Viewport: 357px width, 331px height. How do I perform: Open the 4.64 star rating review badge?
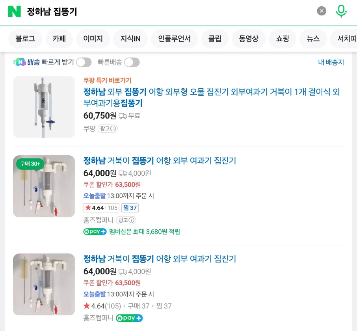click(x=101, y=208)
